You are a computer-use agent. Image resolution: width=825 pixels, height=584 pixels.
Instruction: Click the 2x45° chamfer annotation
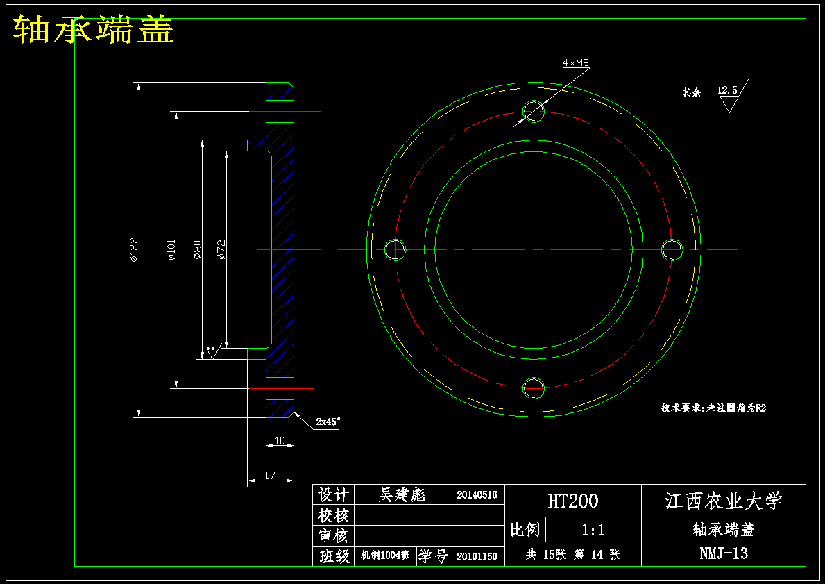328,422
